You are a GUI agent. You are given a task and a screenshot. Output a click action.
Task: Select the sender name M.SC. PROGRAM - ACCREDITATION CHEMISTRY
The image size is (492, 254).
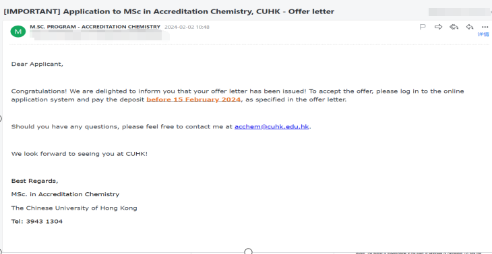[95, 27]
